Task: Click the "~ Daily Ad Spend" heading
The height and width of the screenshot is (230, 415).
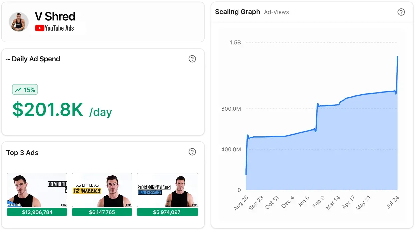Action: (x=33, y=59)
